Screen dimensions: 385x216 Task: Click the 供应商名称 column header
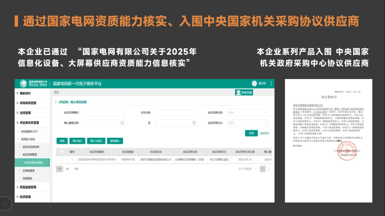pyautogui.click(x=156, y=152)
